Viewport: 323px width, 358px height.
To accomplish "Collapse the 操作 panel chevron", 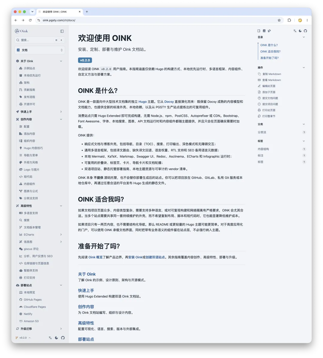I will point(304,68).
